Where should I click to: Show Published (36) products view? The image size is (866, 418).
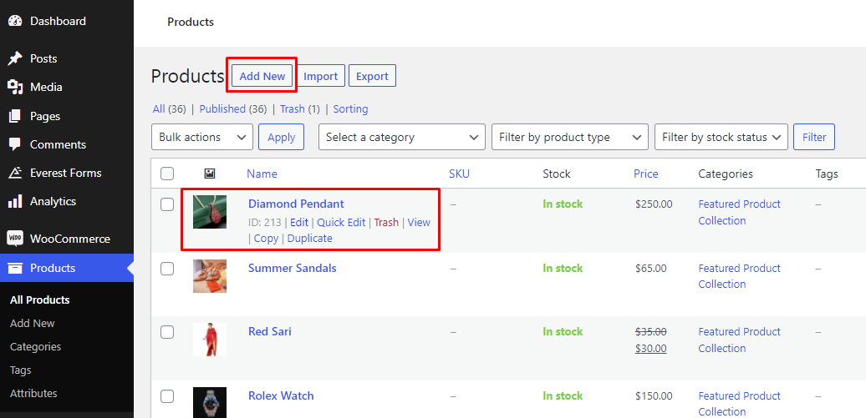tap(233, 109)
